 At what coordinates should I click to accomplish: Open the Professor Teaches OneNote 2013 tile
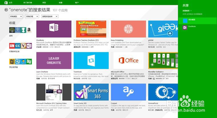click(x=91, y=29)
